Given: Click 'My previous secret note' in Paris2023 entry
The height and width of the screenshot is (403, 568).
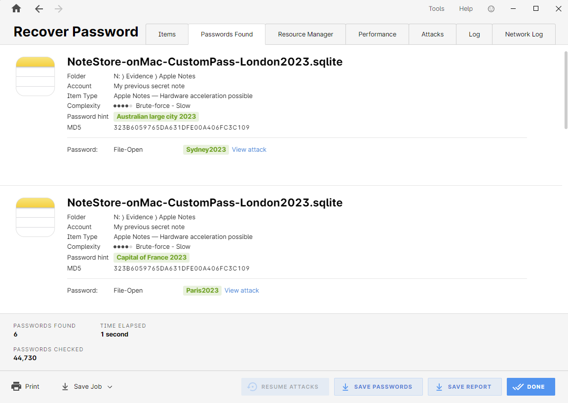Looking at the screenshot, I should click(149, 227).
